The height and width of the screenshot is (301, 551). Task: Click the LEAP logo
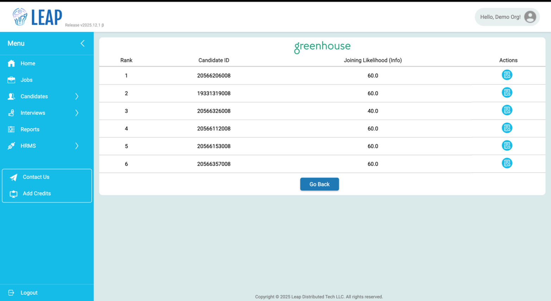37,17
